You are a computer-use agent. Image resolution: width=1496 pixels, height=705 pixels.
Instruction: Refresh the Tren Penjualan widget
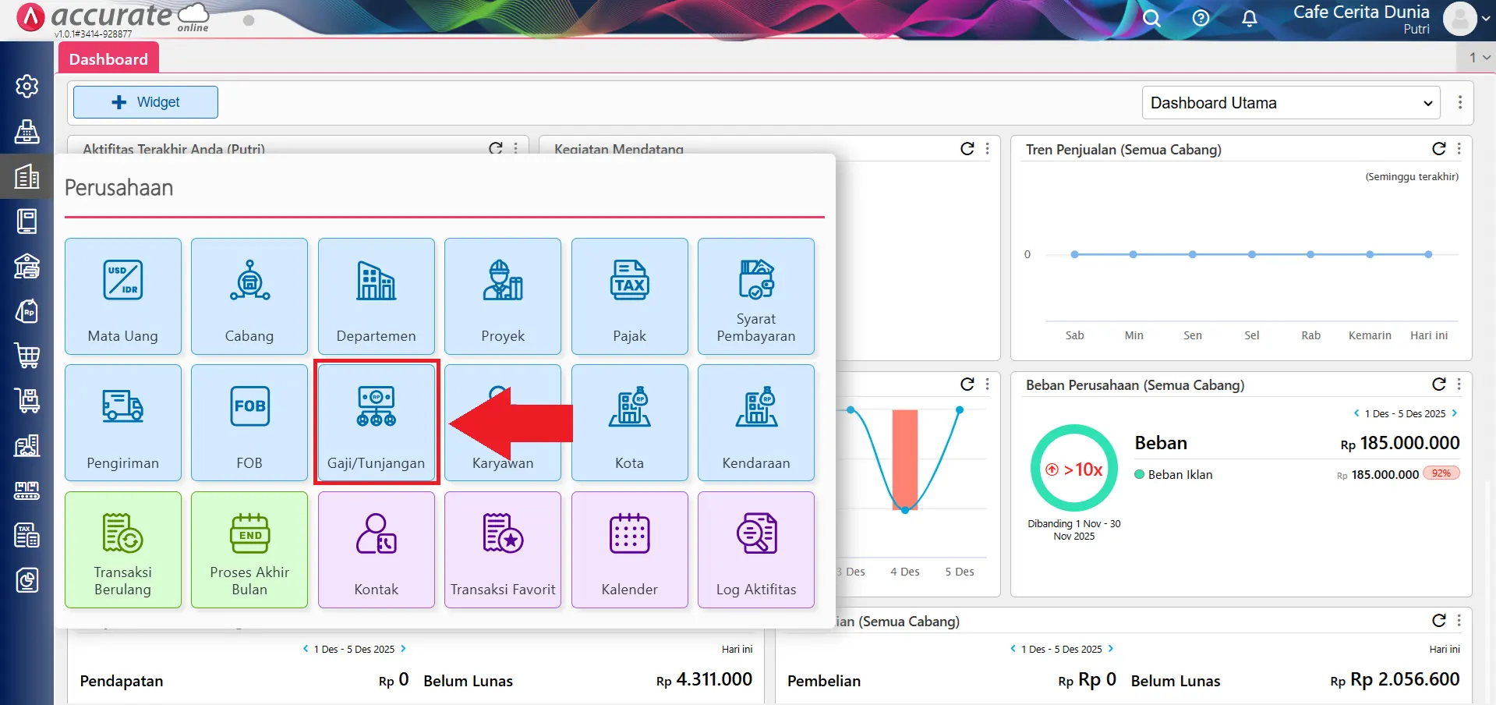1438,149
